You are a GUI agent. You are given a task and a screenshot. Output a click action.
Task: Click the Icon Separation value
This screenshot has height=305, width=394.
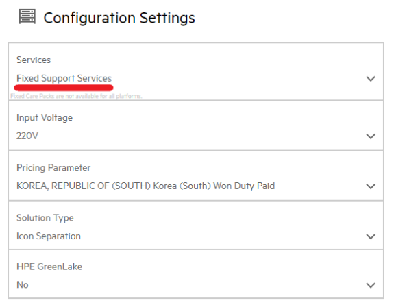(49, 236)
